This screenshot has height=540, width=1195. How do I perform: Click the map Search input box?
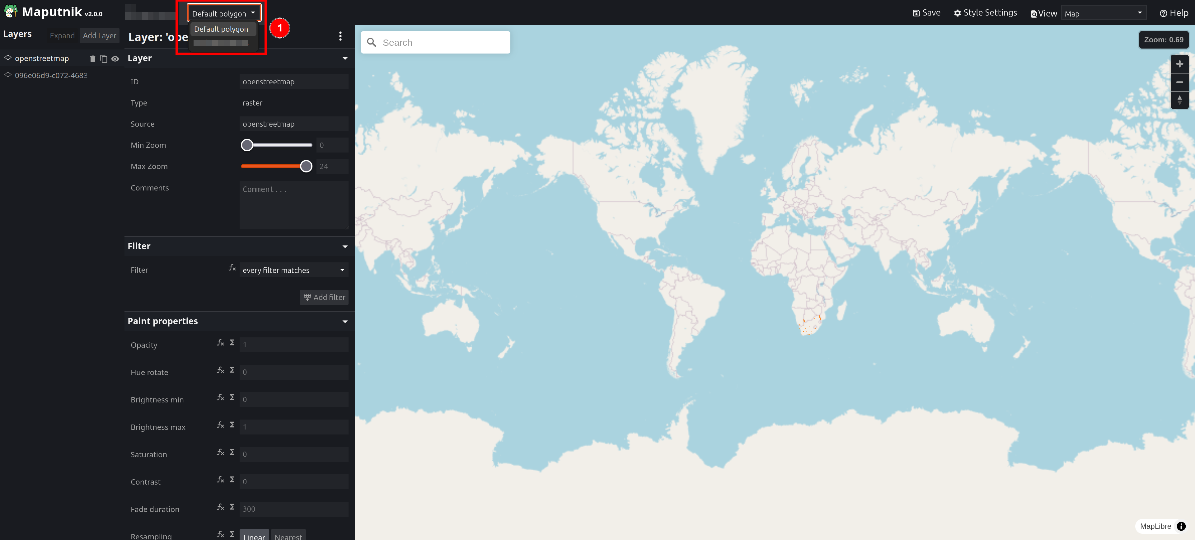click(436, 42)
